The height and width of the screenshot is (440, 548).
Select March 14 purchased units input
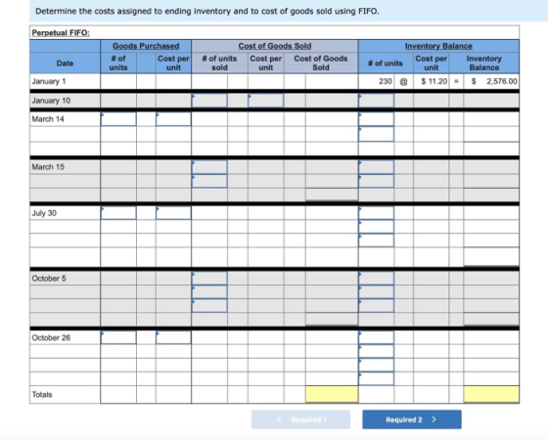(x=118, y=119)
